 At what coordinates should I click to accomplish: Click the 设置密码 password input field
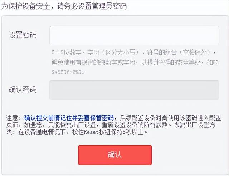click(x=134, y=35)
